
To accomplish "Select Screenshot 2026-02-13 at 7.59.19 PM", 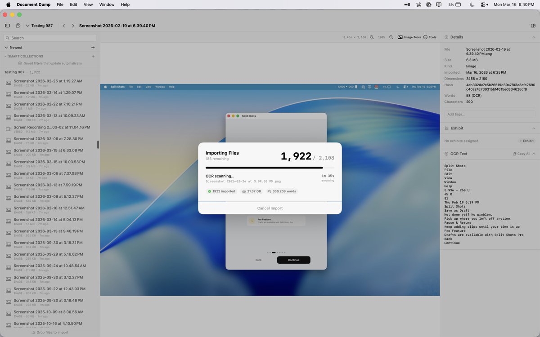I will coord(49,187).
